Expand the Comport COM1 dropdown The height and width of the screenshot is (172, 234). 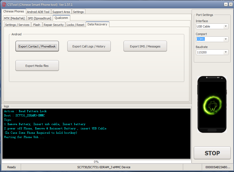[226, 39]
